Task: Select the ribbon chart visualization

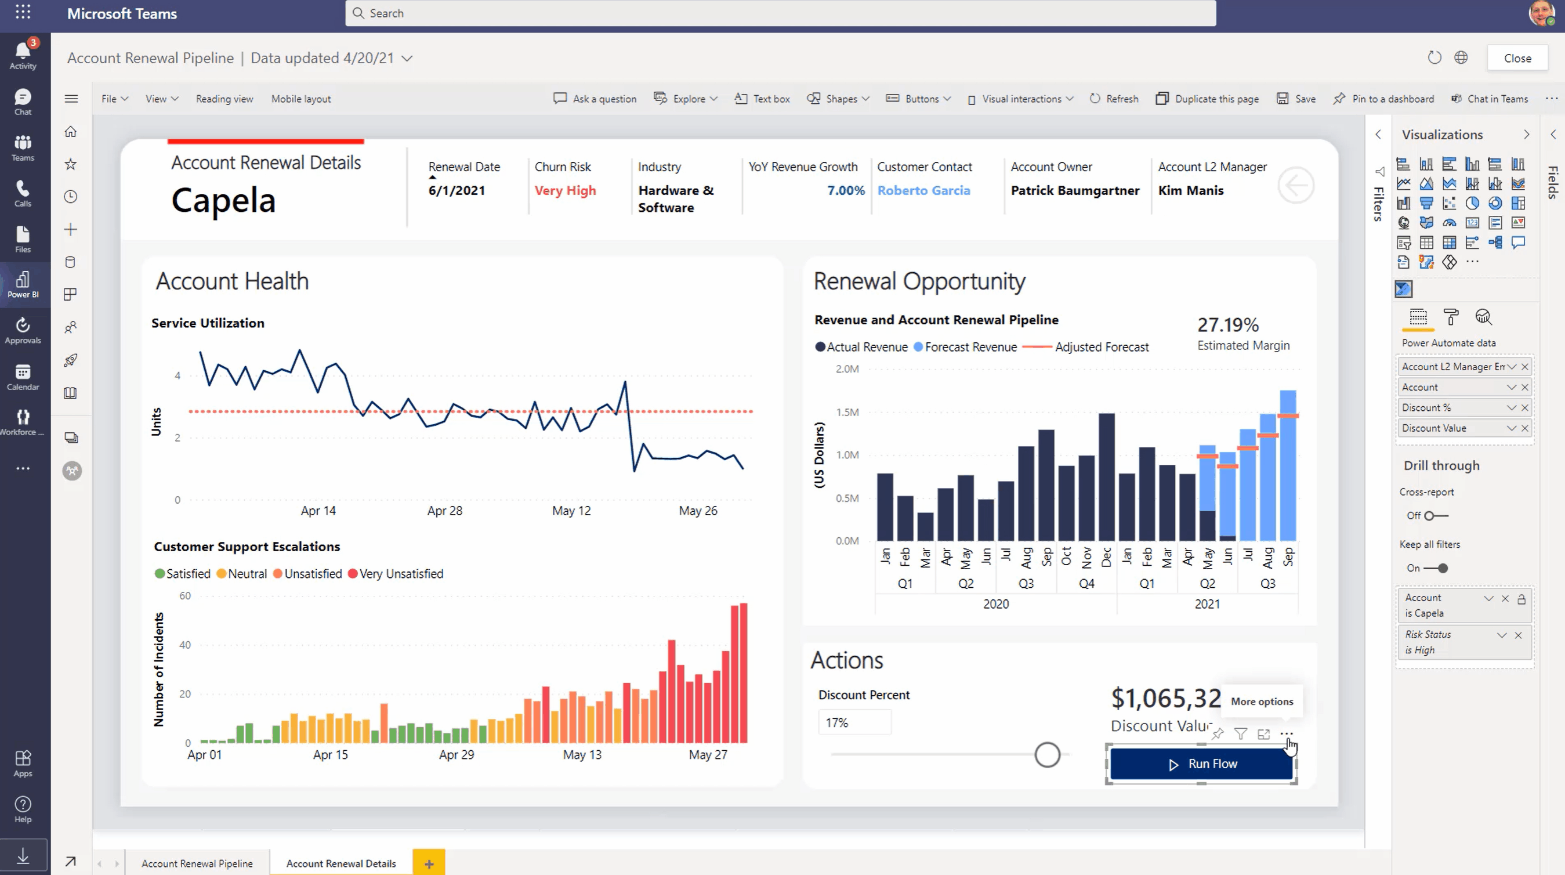Action: [1517, 183]
